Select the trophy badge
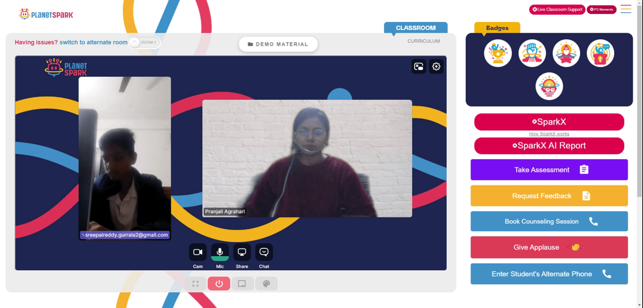 (498, 53)
